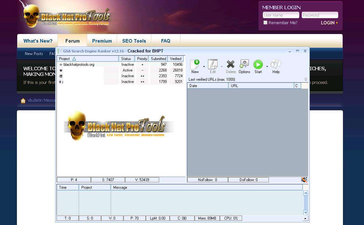Click the DoFollow: 0 status cell
Image resolution: width=364 pixels, height=225 pixels.
pos(249,180)
